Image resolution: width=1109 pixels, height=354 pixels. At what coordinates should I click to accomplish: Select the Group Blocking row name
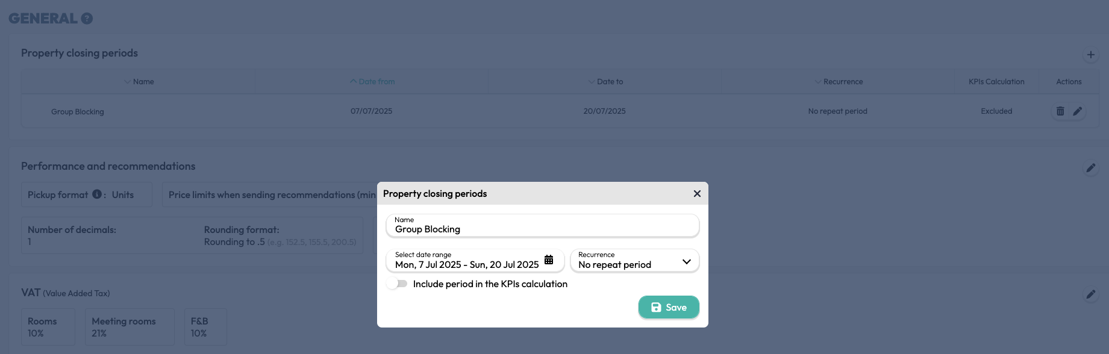coord(78,112)
